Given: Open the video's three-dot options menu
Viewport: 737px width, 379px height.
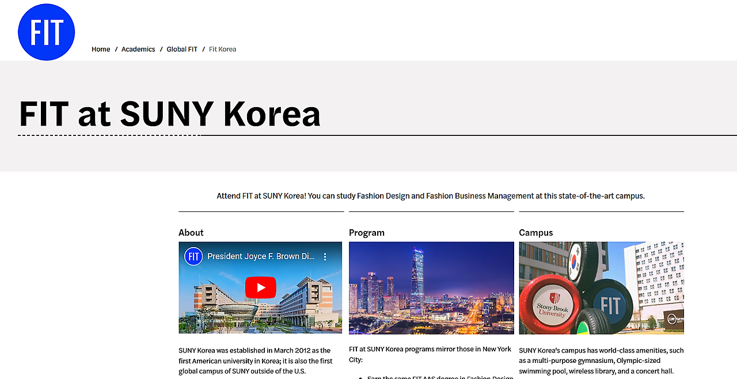Looking at the screenshot, I should coord(325,256).
